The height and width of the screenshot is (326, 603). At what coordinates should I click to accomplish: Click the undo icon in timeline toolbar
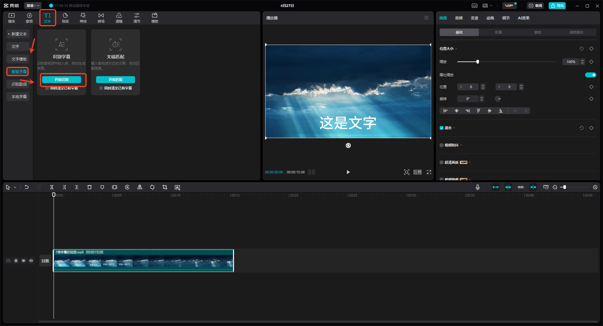coord(27,187)
